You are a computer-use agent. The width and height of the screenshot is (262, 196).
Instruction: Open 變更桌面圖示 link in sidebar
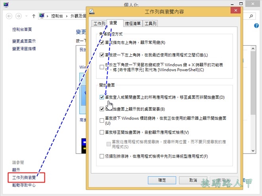(x=24, y=41)
